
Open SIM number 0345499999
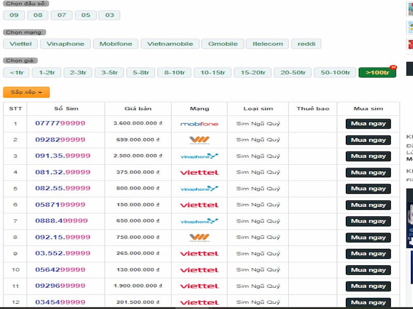(60, 302)
